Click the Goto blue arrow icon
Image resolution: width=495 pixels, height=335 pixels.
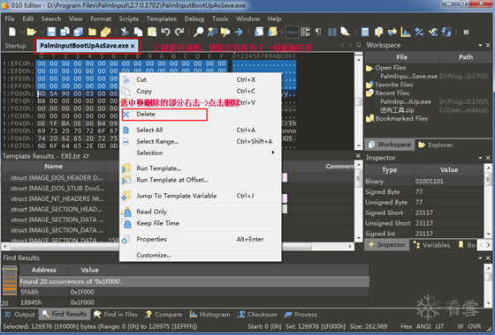point(239,32)
